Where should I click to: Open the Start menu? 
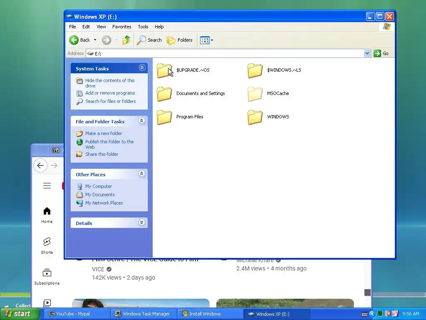tap(20, 314)
